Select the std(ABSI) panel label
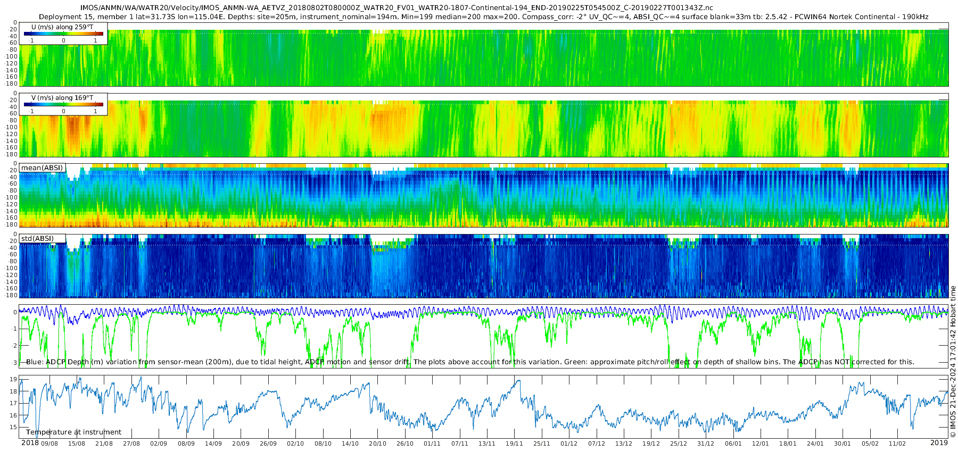958x452 pixels. (37, 239)
